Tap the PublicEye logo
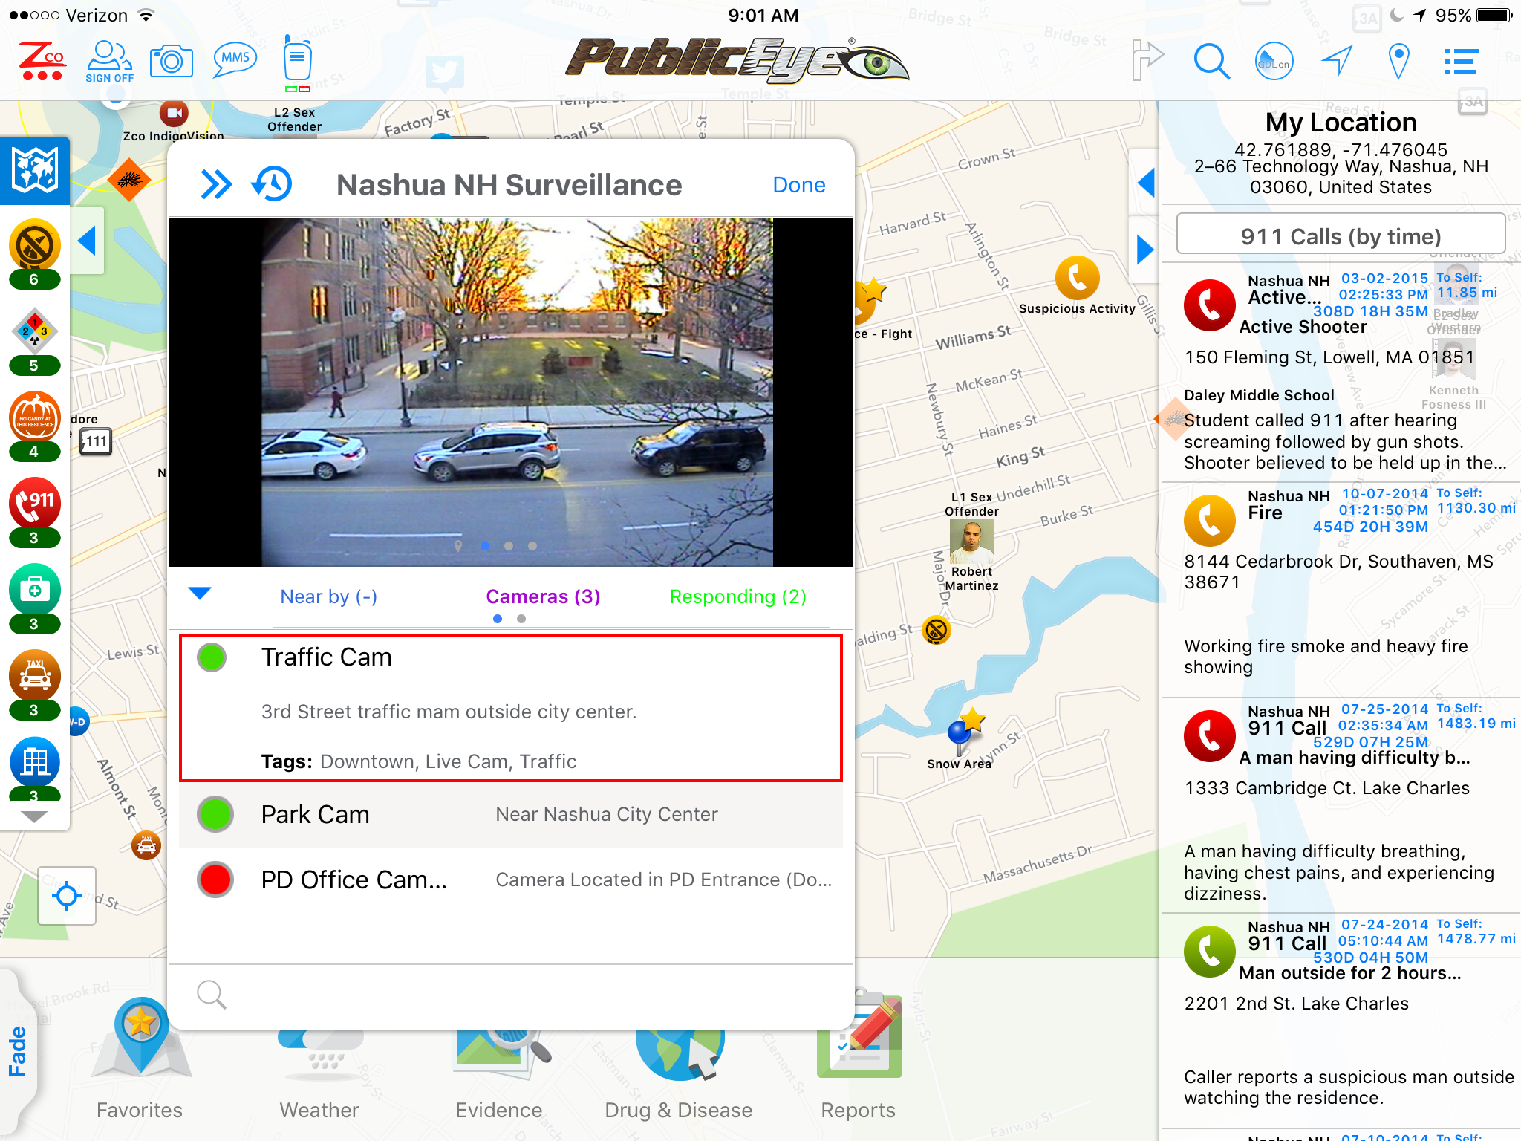Viewport: 1521px width, 1141px height. tap(737, 59)
